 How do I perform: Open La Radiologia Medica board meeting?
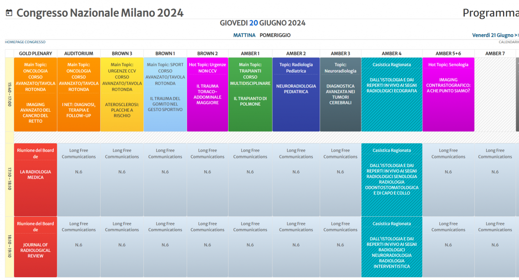tap(36, 174)
